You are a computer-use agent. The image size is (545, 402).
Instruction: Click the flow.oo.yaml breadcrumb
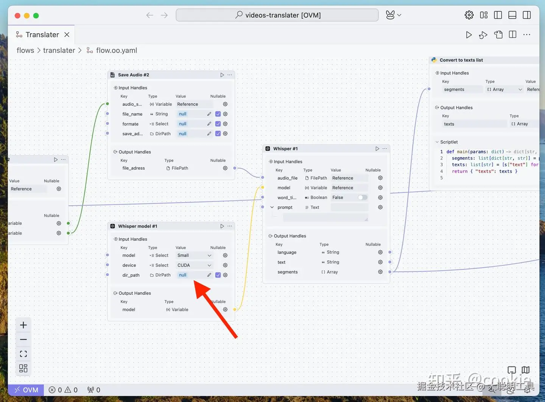117,50
